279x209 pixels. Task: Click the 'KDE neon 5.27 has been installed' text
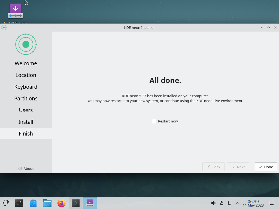pyautogui.click(x=165, y=96)
